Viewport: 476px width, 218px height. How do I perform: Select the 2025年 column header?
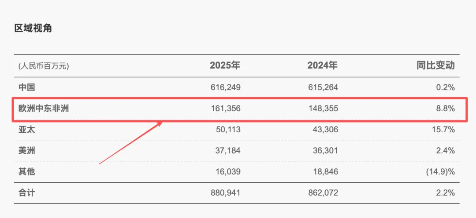click(x=225, y=66)
